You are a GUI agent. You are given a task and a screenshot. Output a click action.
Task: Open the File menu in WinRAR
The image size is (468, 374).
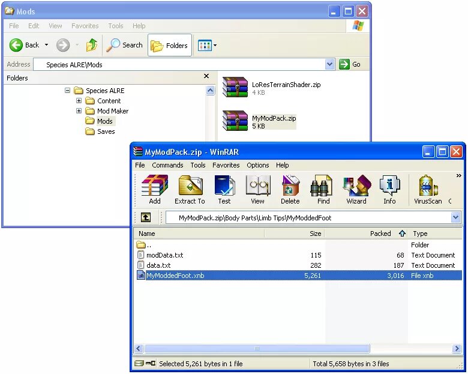click(x=140, y=165)
